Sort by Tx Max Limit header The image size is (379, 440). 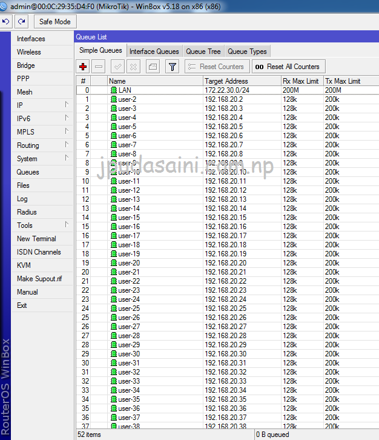(x=351, y=81)
